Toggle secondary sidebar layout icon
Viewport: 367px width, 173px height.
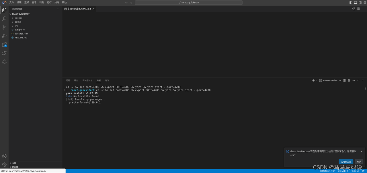[360, 3]
